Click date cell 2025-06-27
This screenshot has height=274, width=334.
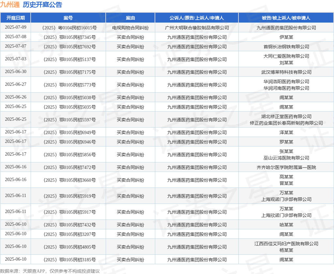16,84
